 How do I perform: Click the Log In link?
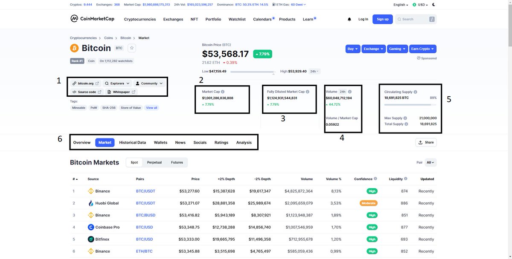[363, 19]
